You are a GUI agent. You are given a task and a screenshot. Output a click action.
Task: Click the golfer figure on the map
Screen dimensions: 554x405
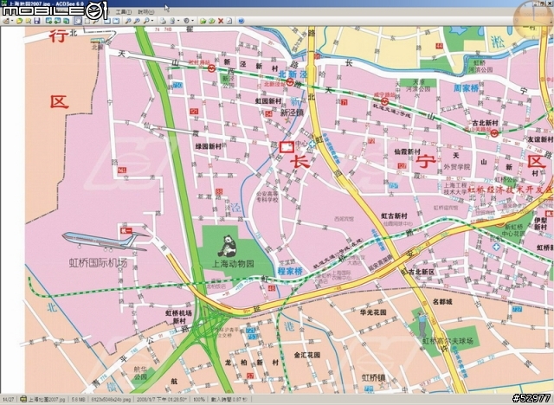422,324
